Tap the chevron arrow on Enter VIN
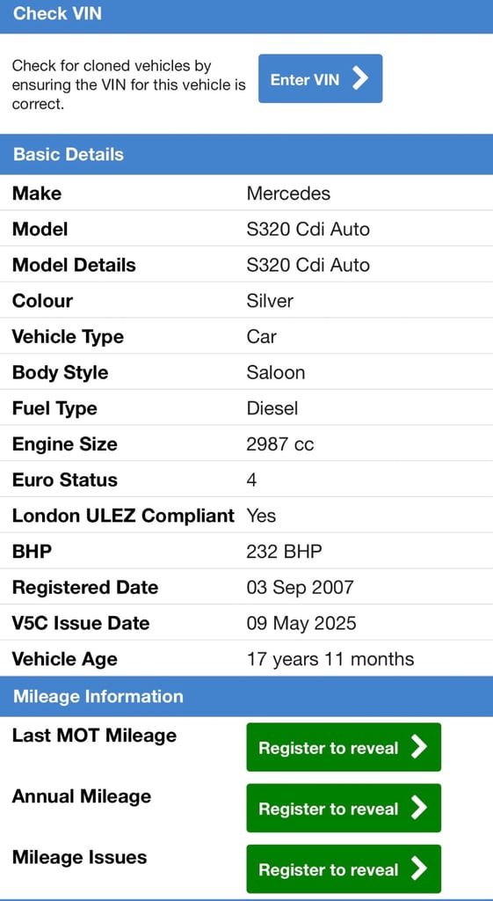This screenshot has width=493, height=901. [359, 78]
